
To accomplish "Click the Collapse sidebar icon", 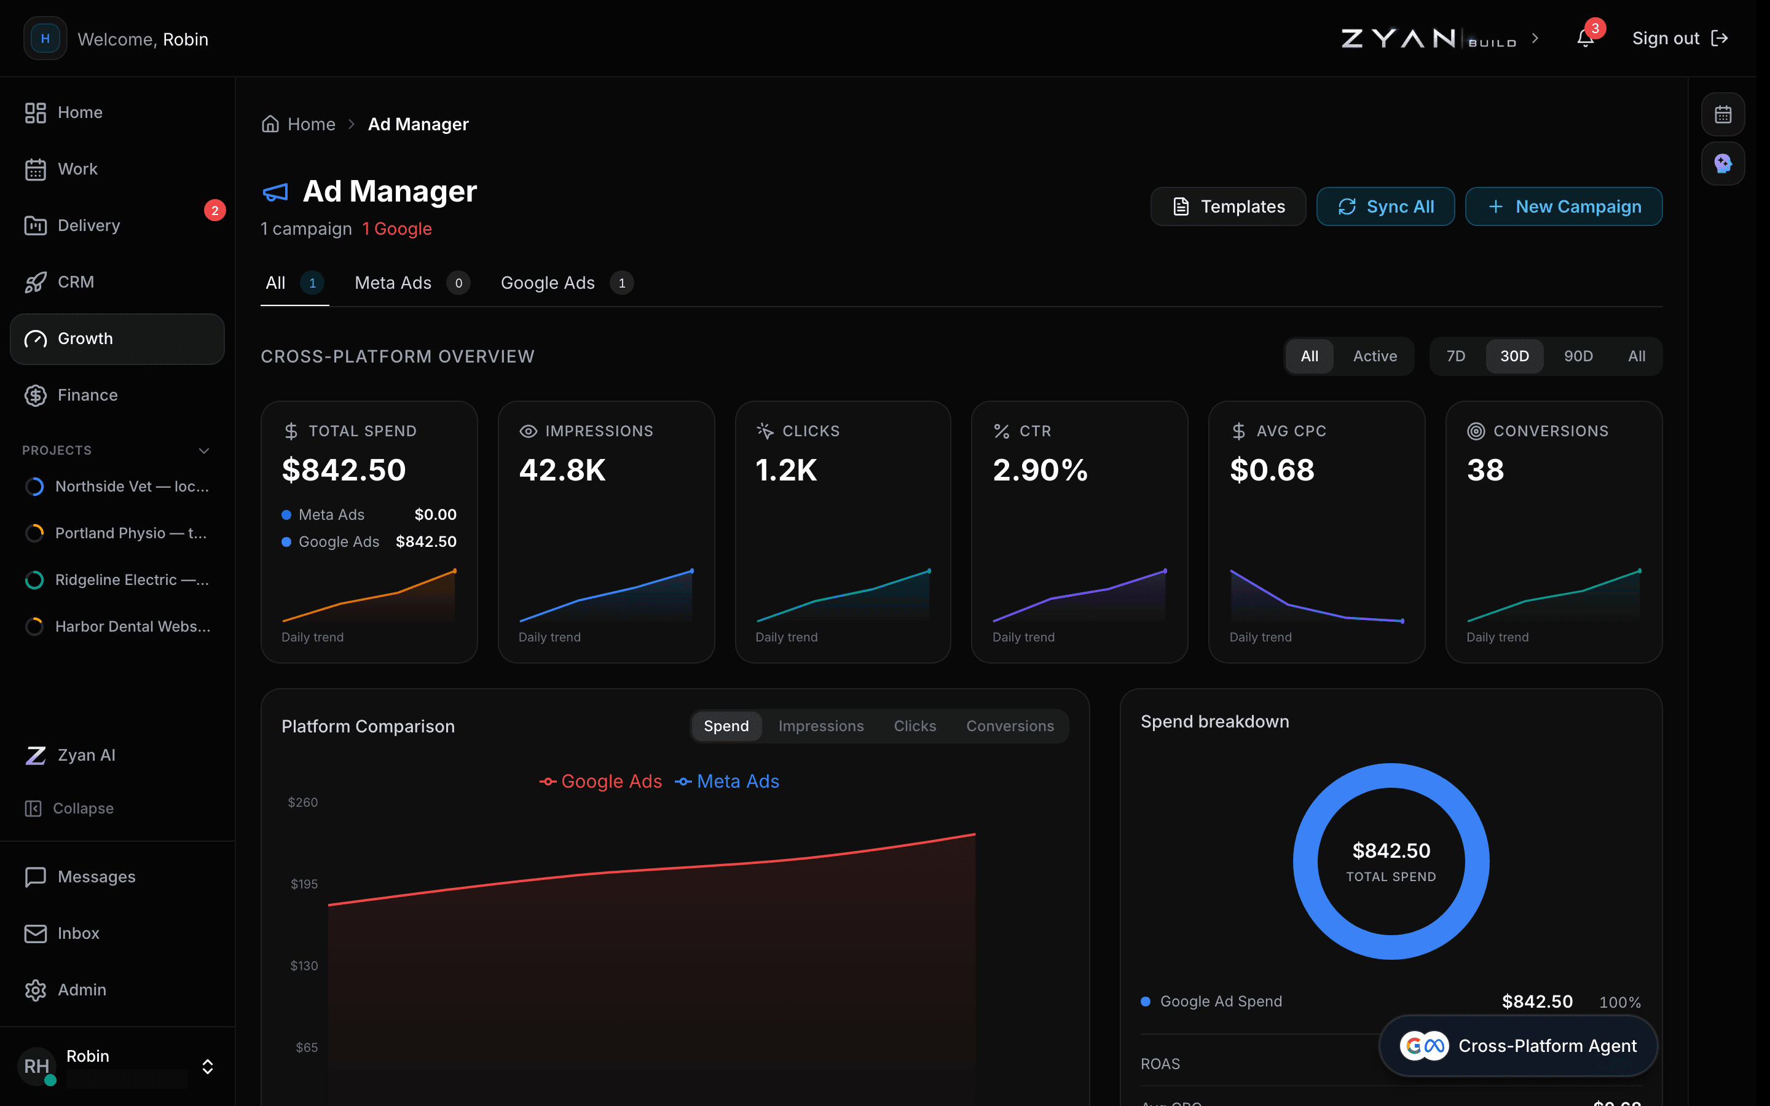I will [33, 808].
